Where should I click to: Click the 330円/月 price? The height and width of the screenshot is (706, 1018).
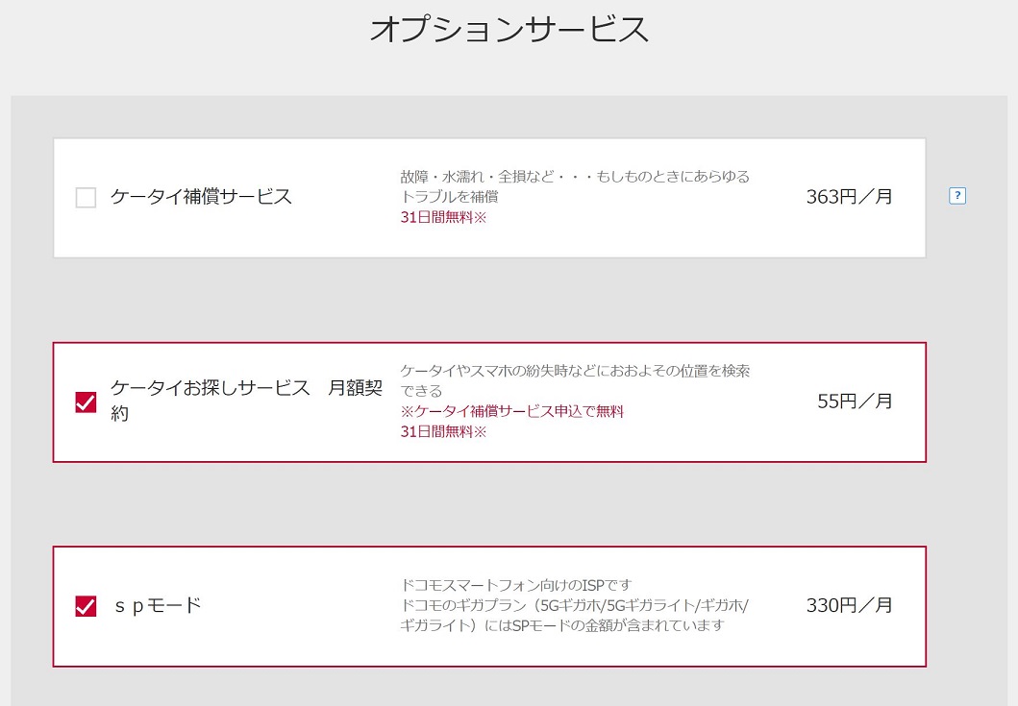tap(849, 605)
